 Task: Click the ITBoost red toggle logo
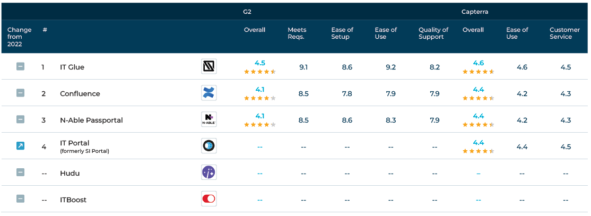pyautogui.click(x=209, y=199)
